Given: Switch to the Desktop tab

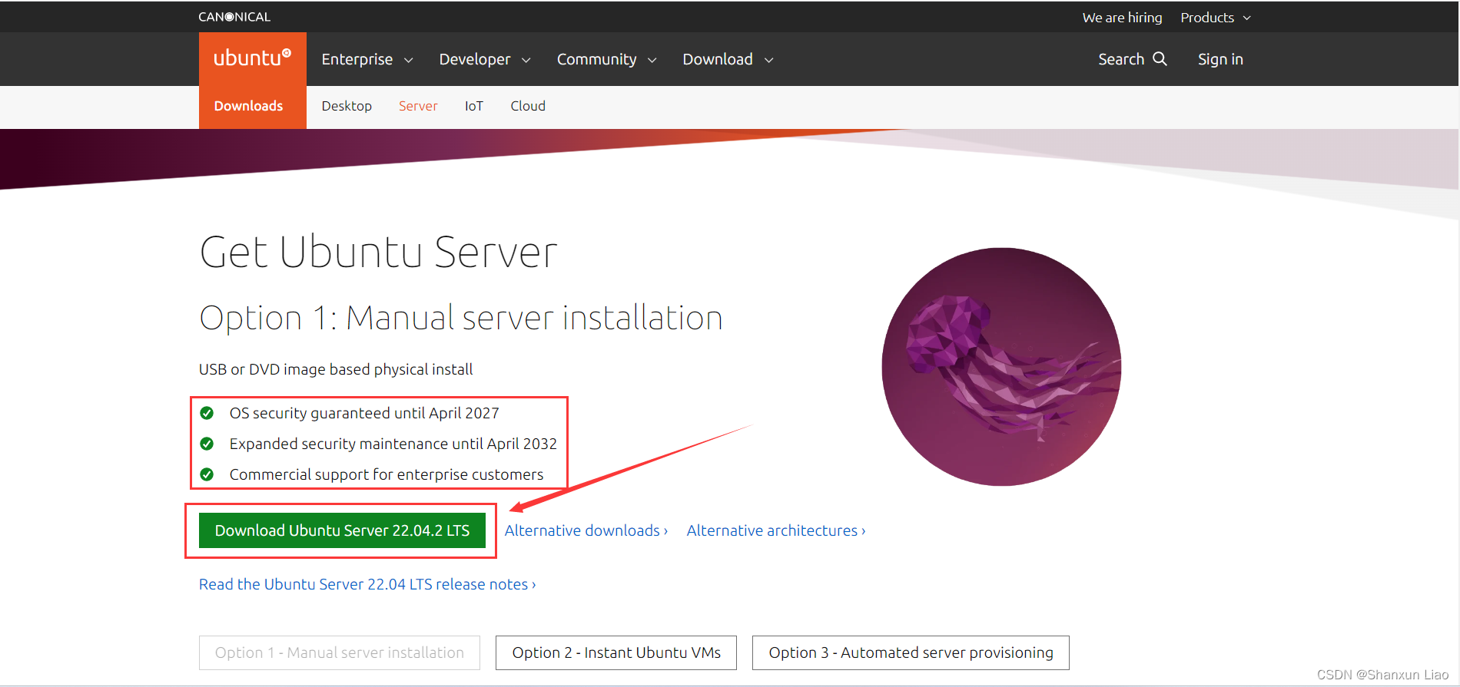Looking at the screenshot, I should click(347, 106).
